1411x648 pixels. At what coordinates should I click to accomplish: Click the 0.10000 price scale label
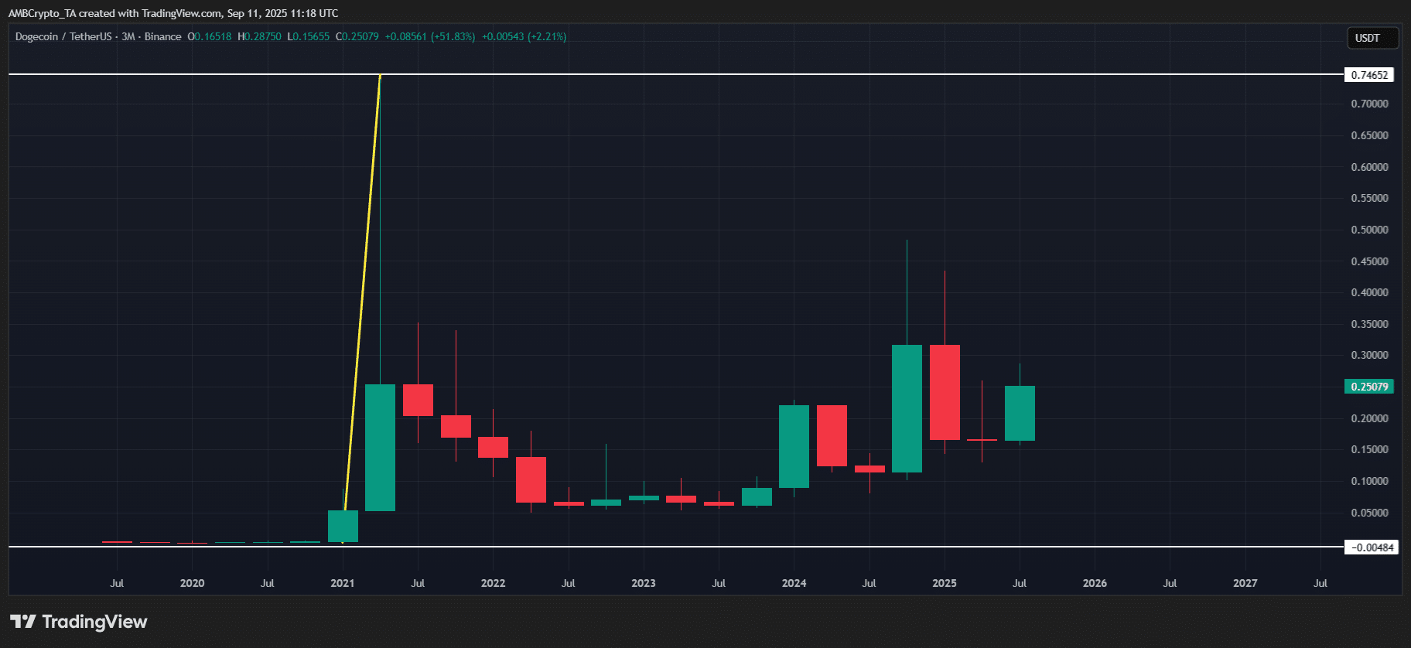1369,481
